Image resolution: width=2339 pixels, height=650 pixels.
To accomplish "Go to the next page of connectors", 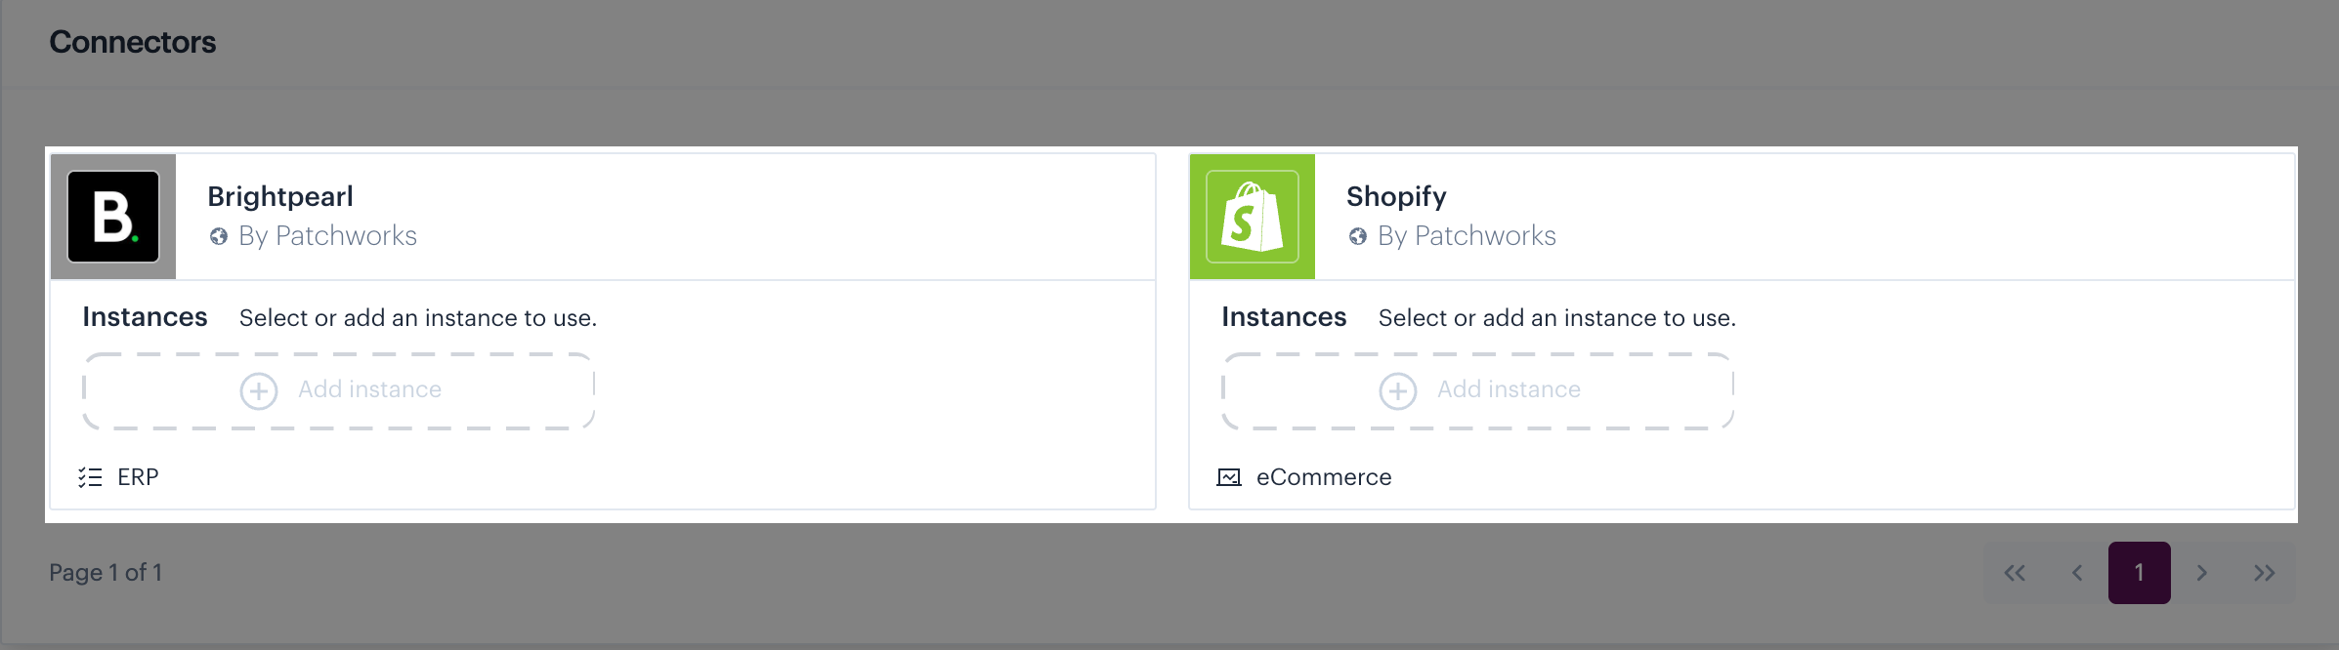I will [2202, 573].
